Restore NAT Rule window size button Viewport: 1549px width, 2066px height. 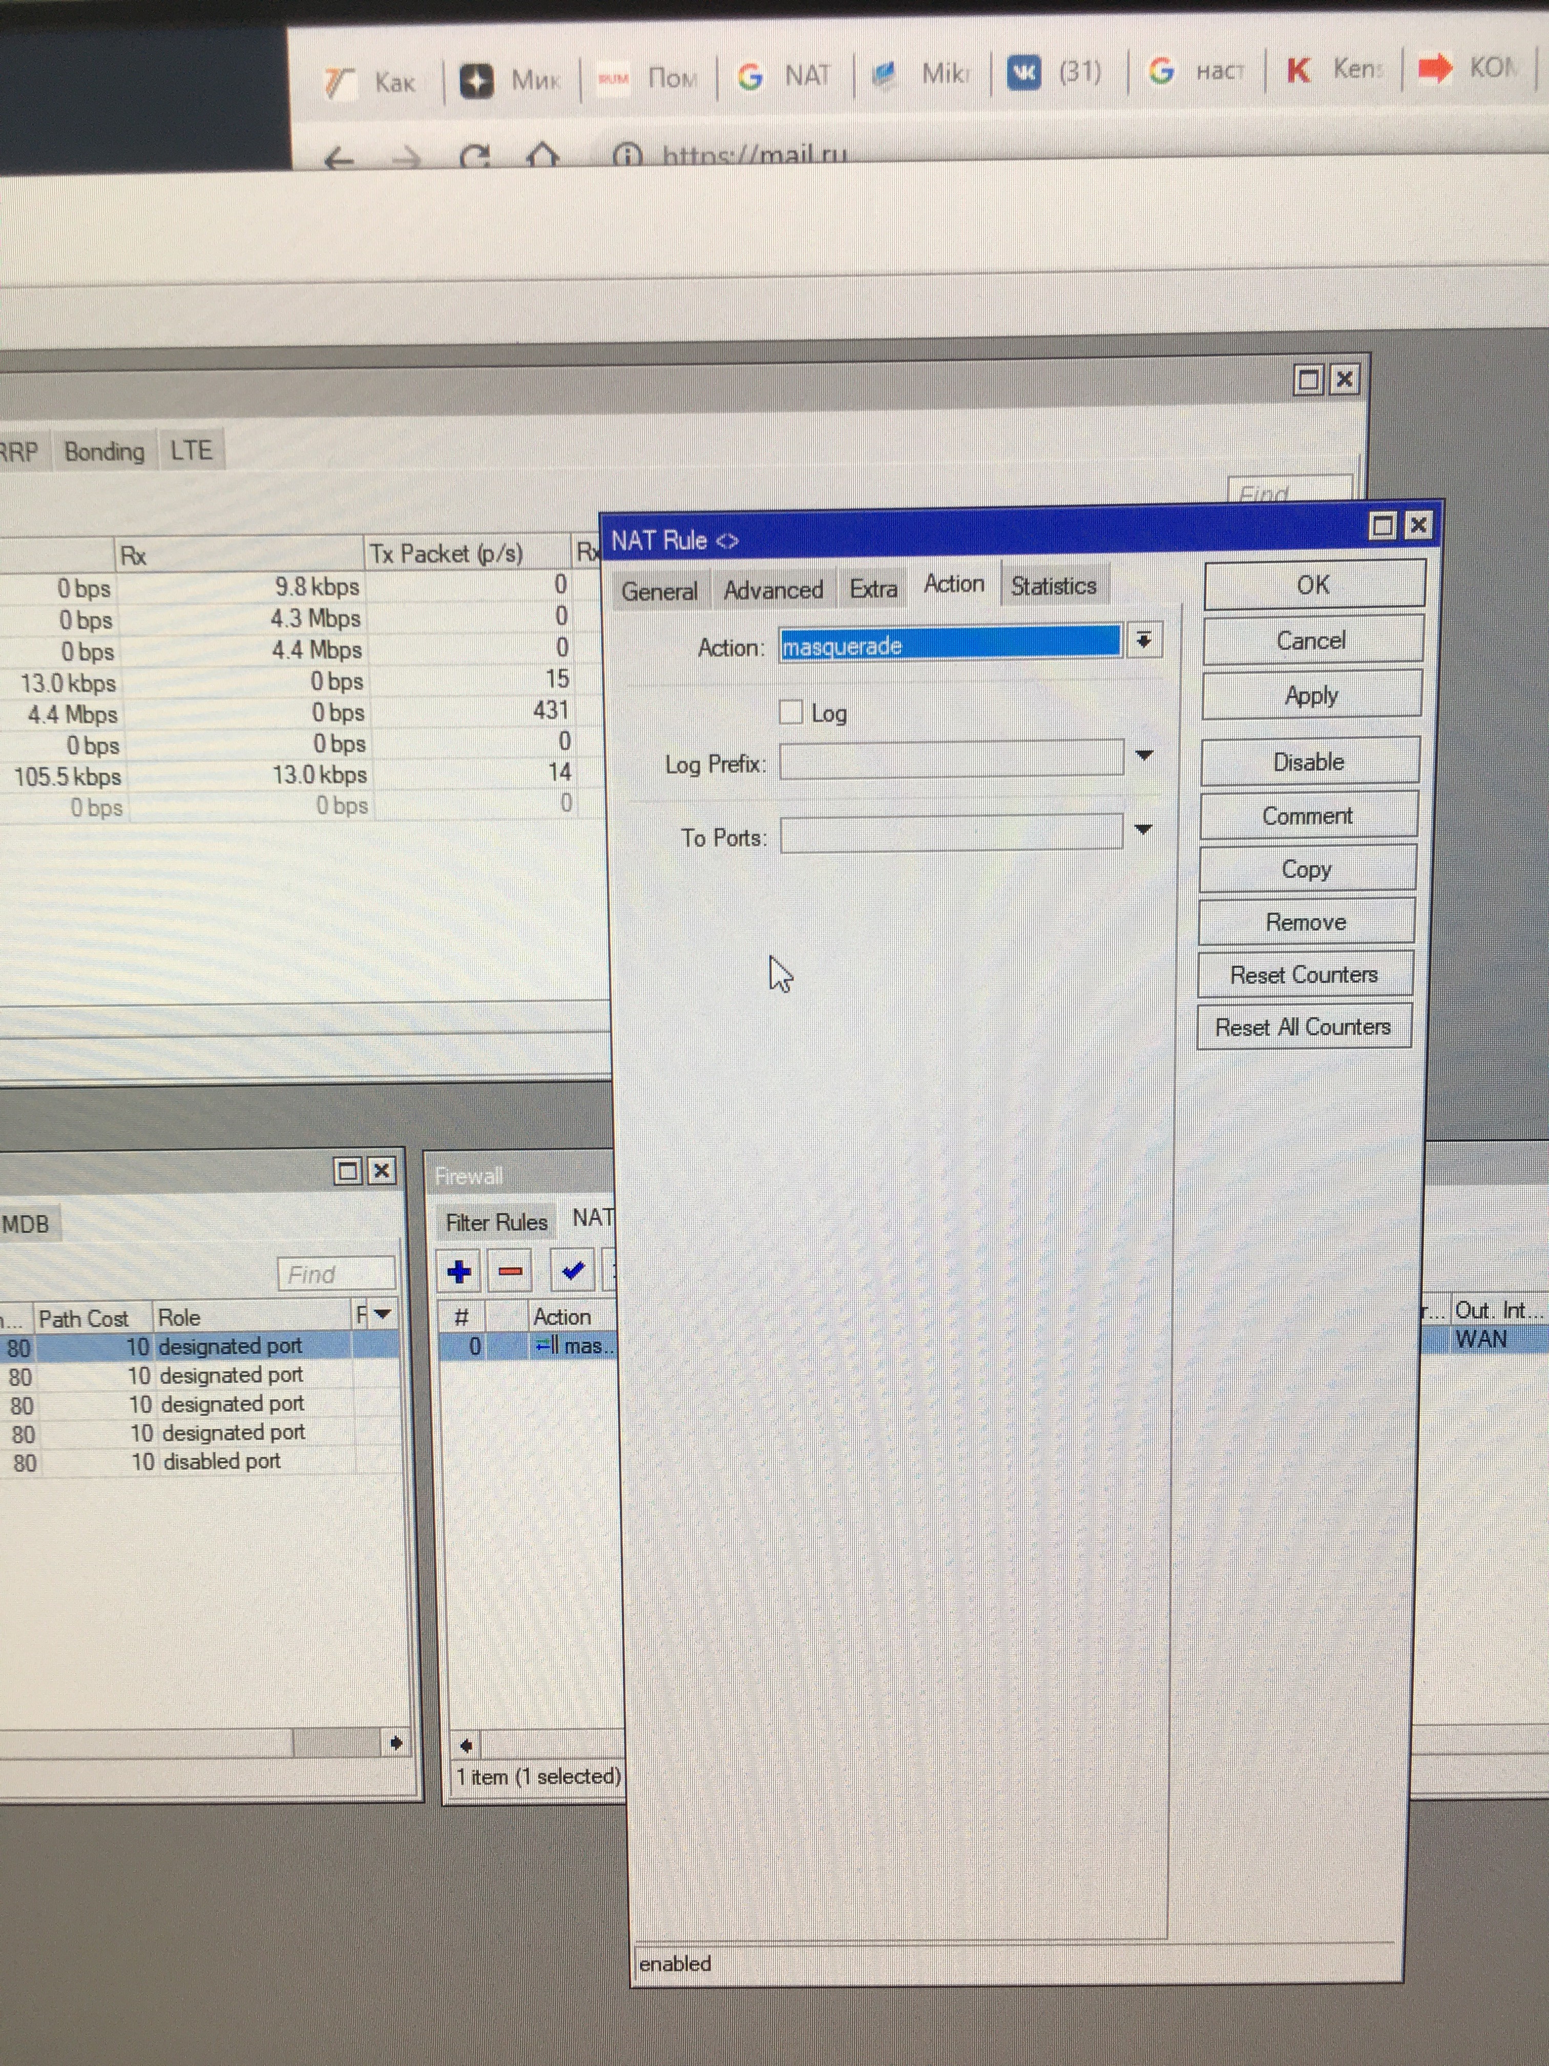(x=1382, y=526)
